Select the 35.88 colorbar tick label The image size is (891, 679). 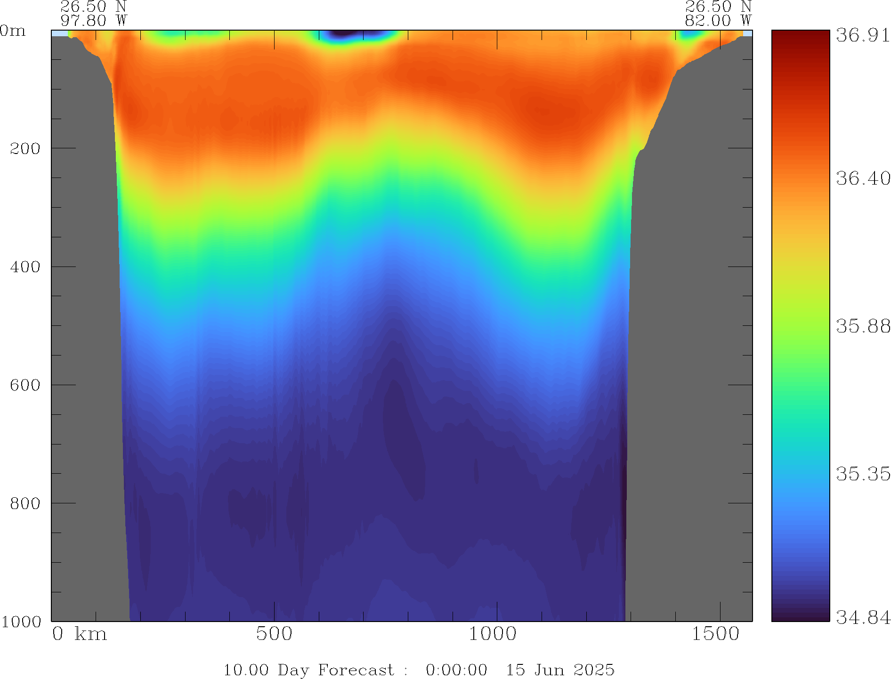tap(863, 326)
